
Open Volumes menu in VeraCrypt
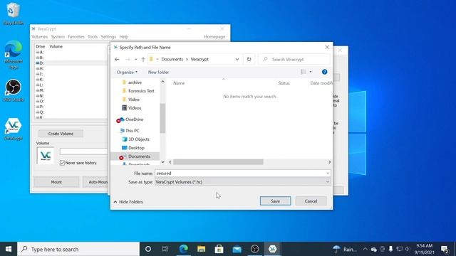point(40,36)
